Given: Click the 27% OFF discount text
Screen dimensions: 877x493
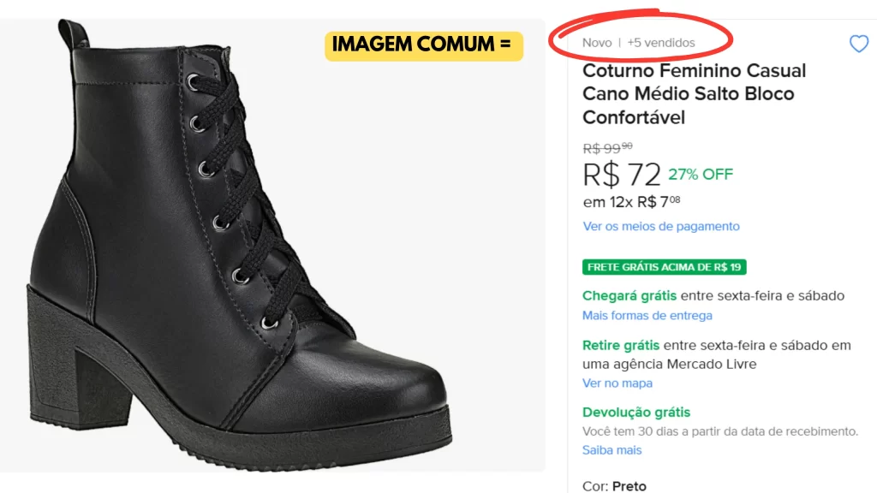Looking at the screenshot, I should (701, 175).
